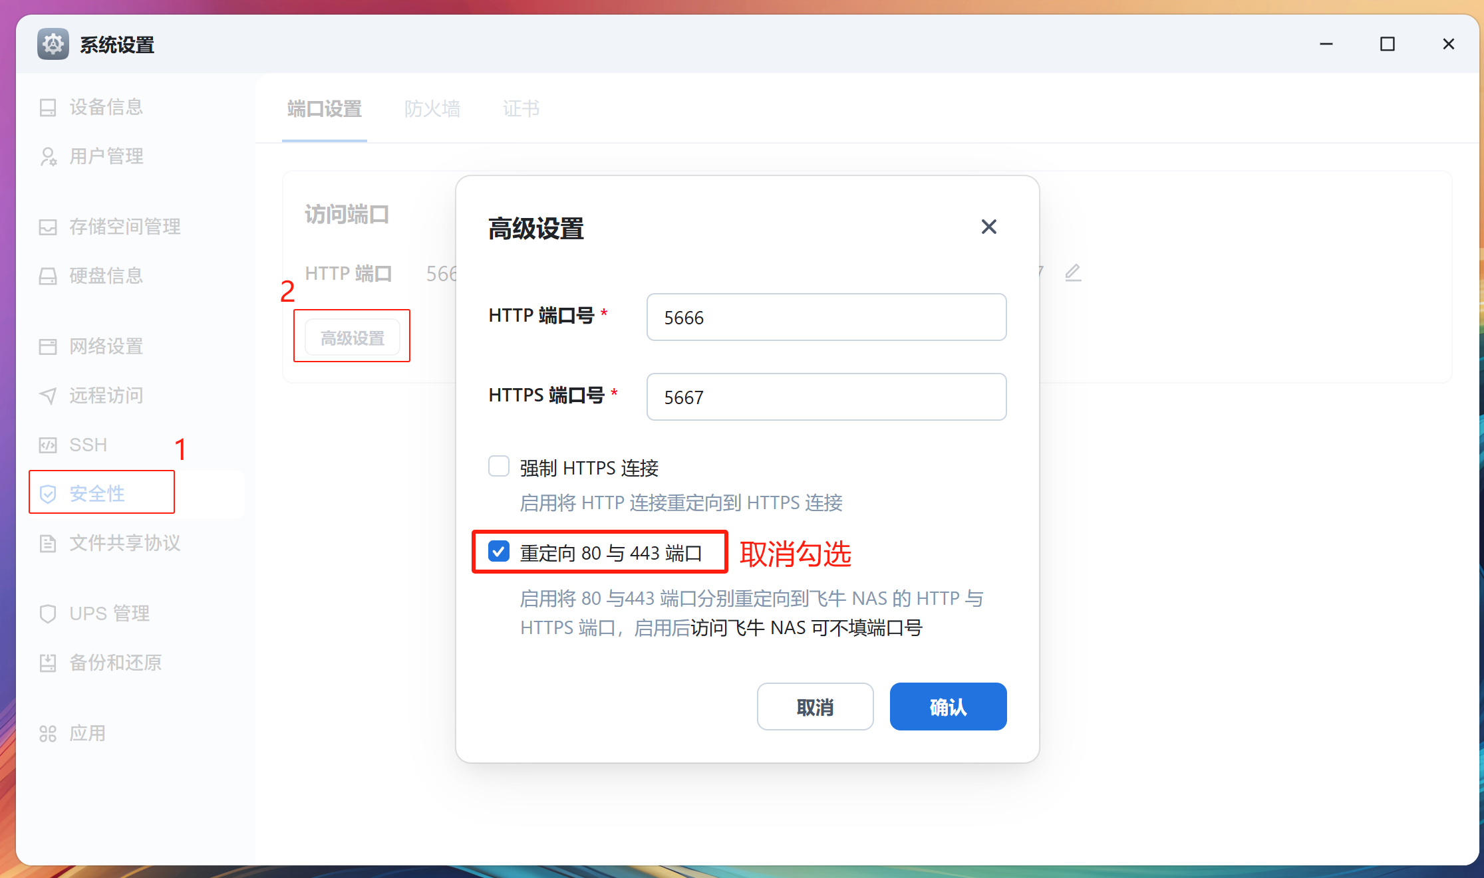Open the SSH settings page
Screen dimensions: 1484x878
pos(87,444)
